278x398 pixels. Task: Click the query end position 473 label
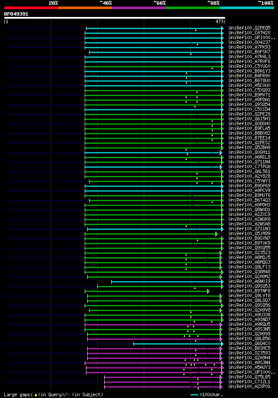pos(220,22)
